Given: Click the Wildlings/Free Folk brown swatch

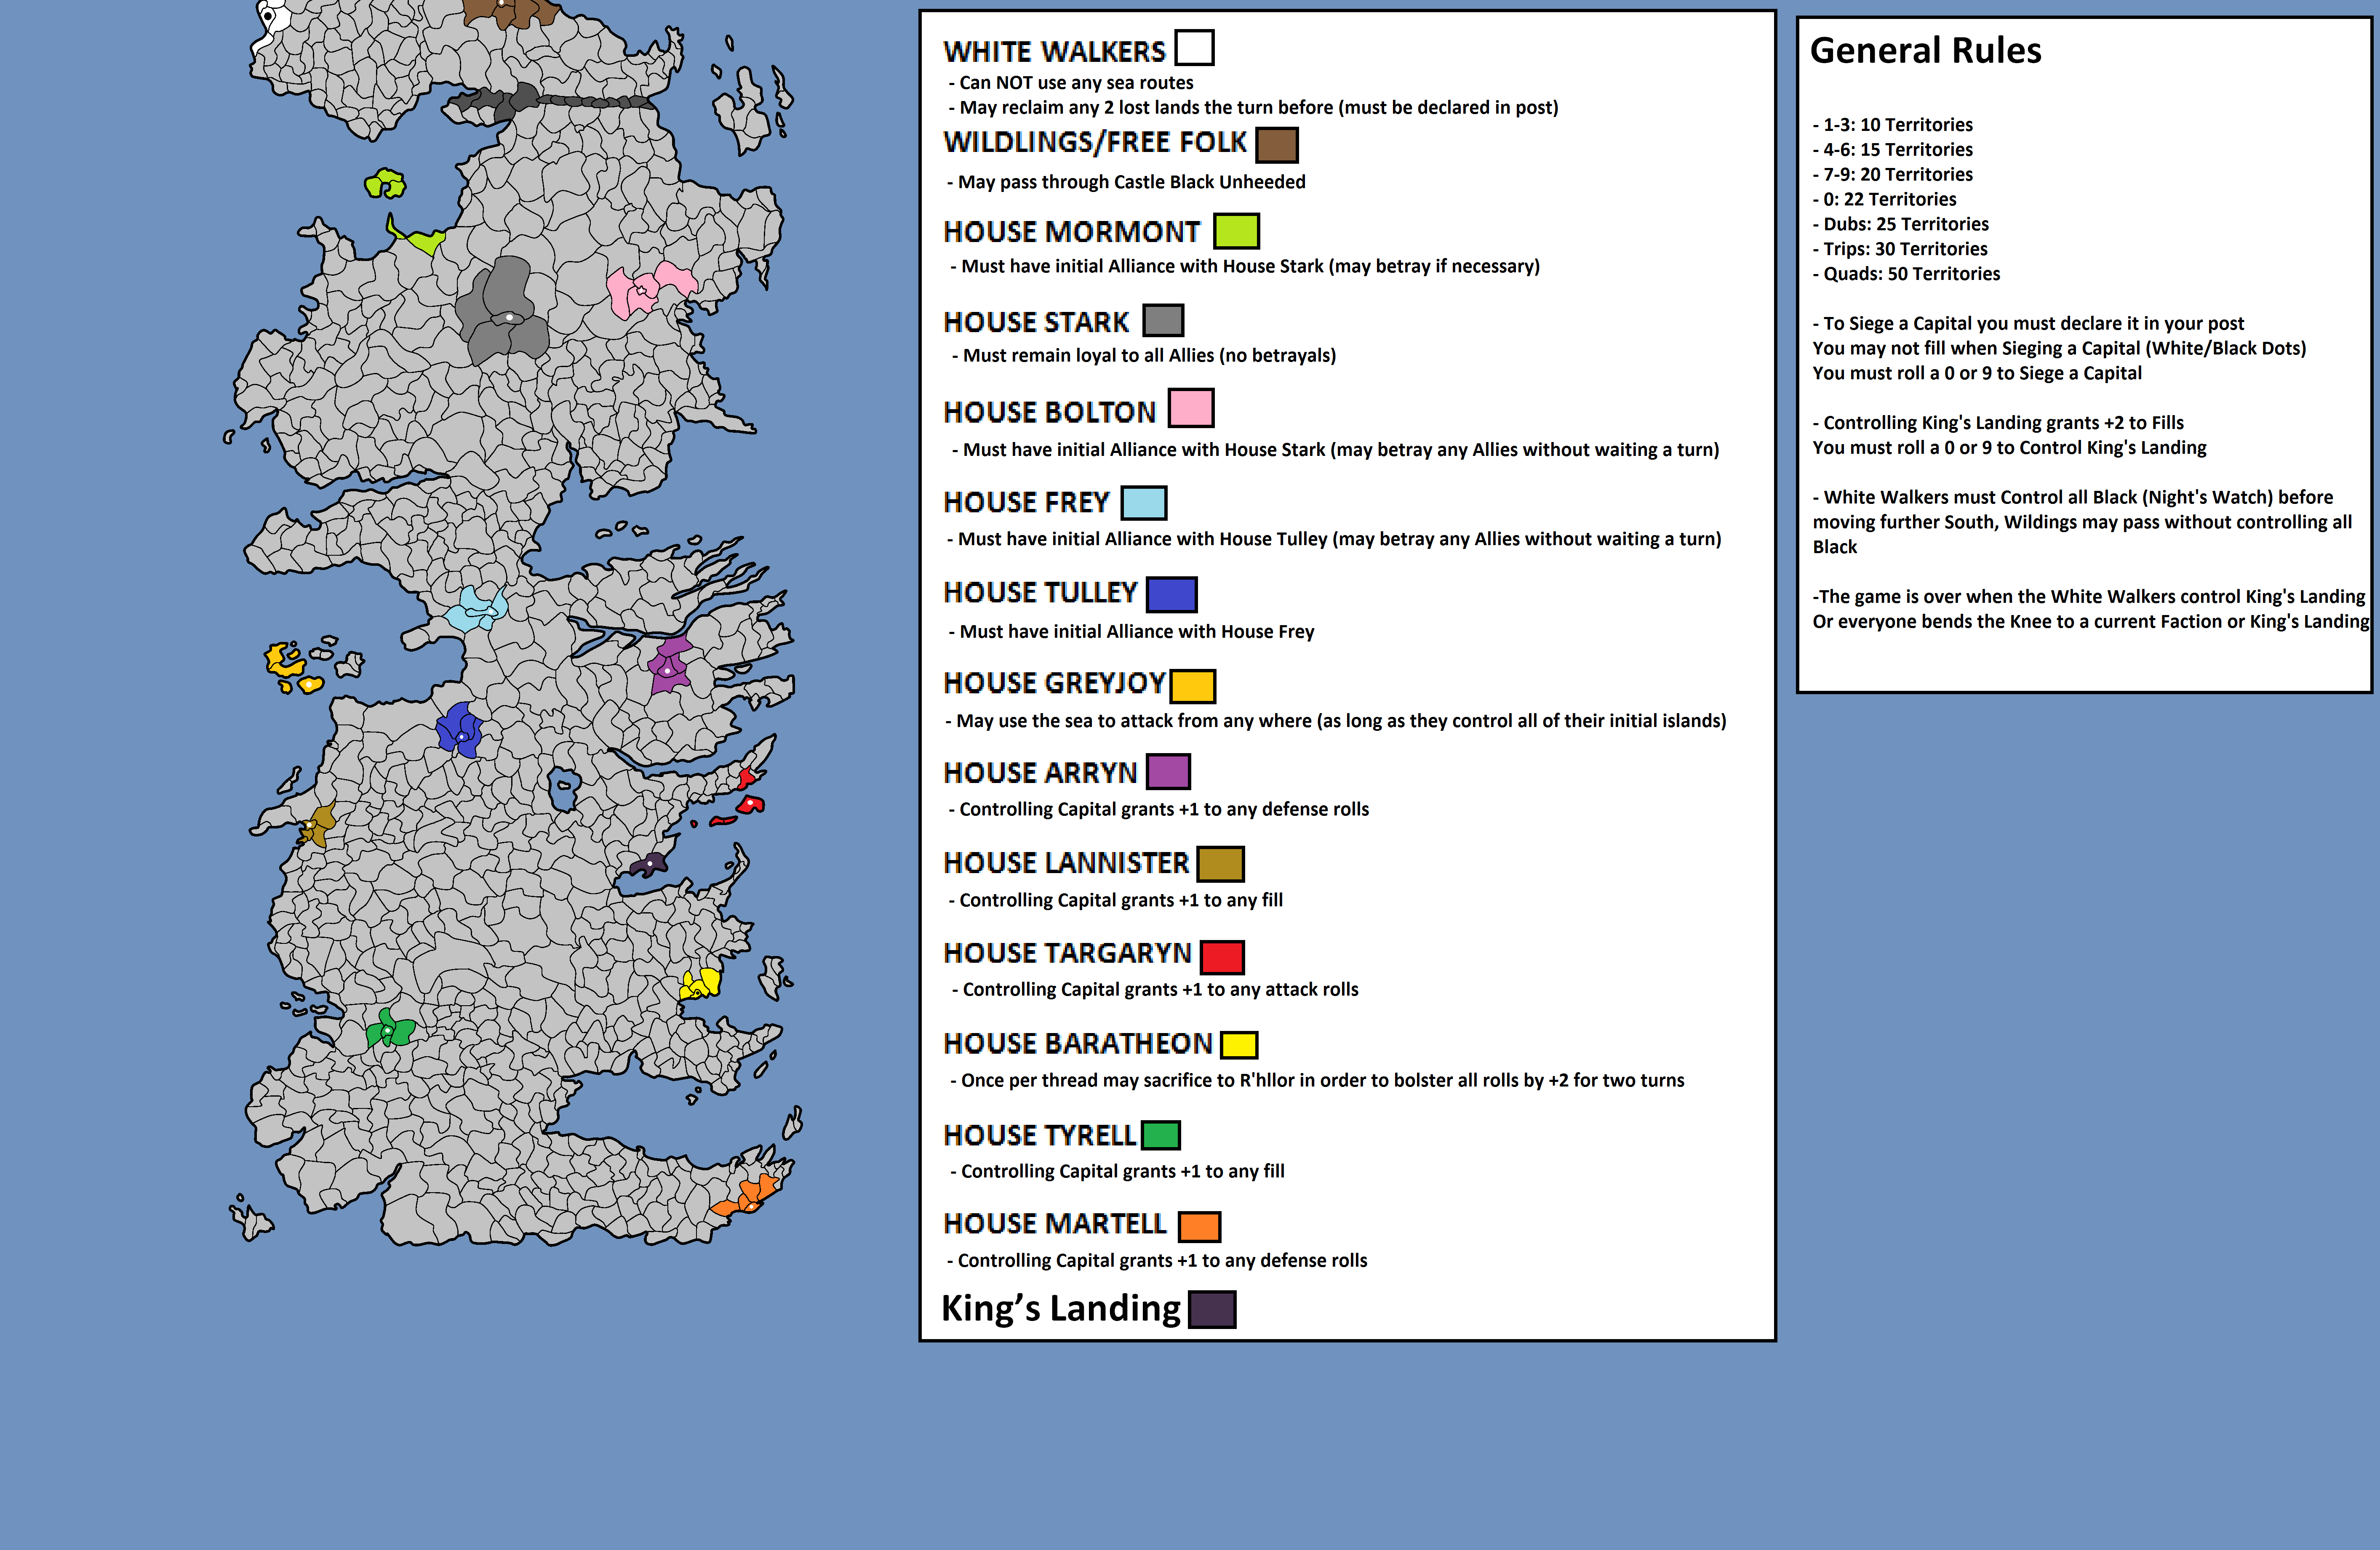Looking at the screenshot, I should 1277,145.
